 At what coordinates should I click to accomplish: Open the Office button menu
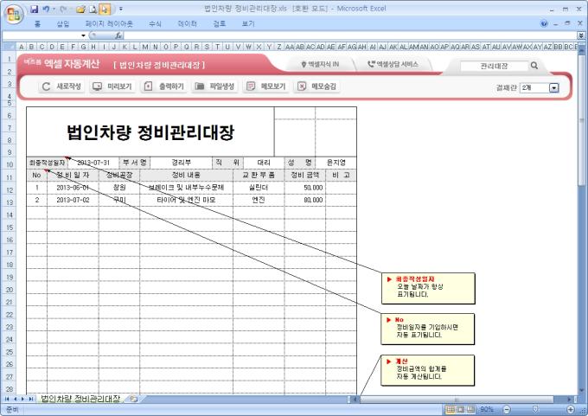tap(14, 14)
